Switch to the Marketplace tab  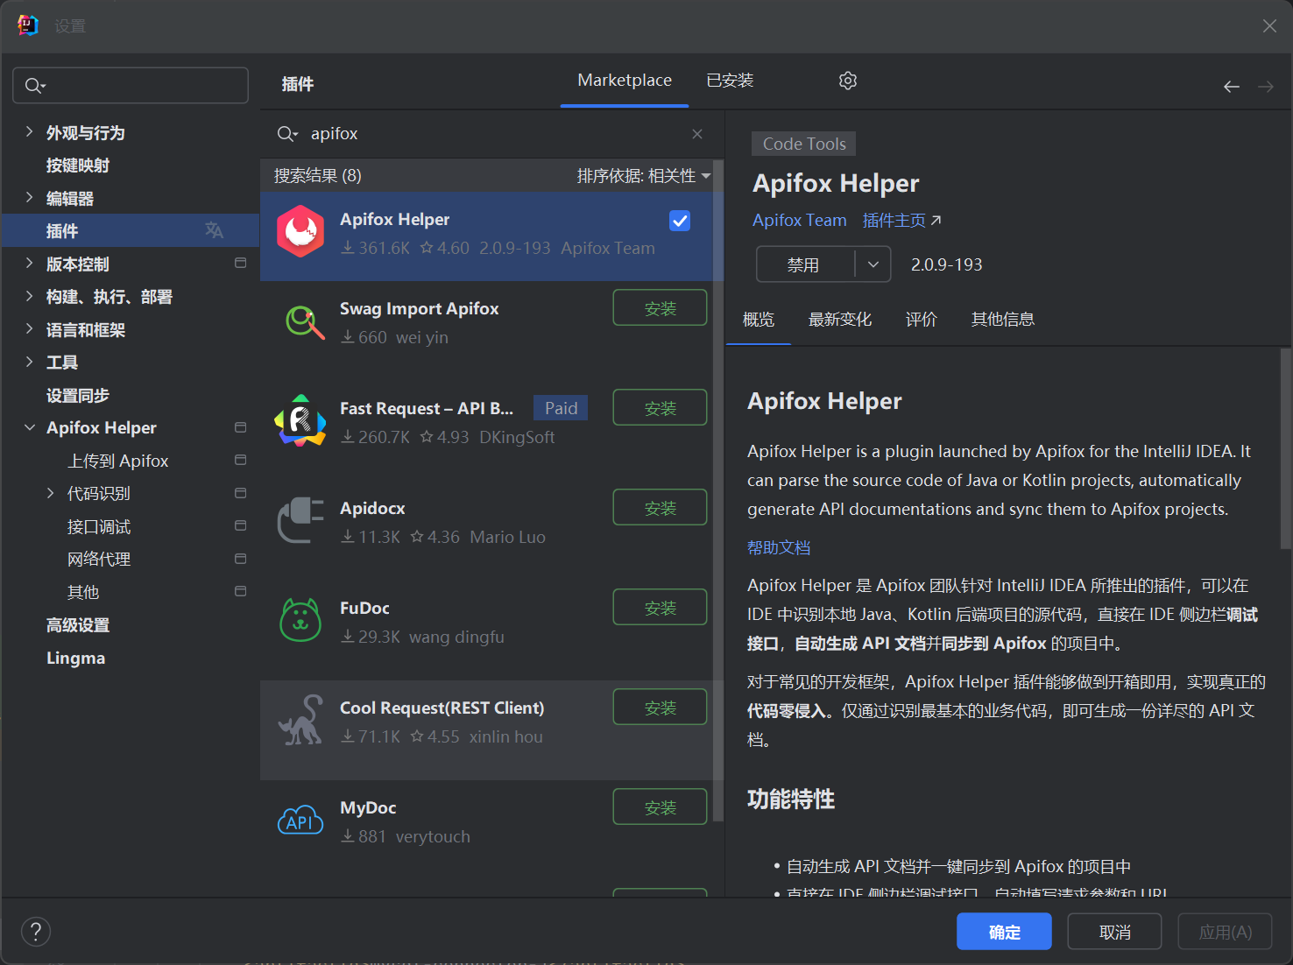tap(625, 81)
